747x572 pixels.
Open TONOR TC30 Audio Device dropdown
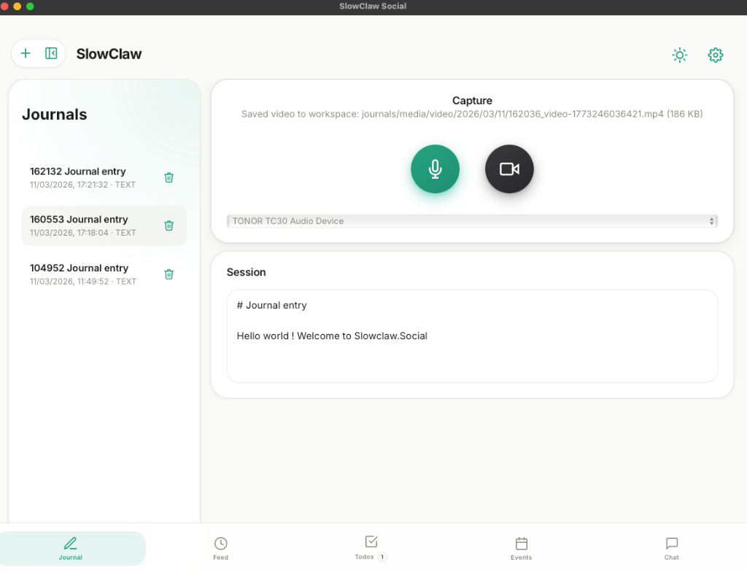pyautogui.click(x=472, y=221)
